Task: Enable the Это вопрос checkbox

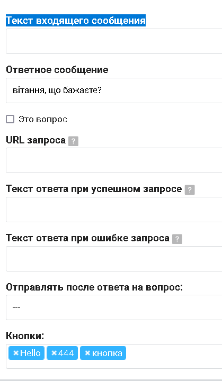Action: point(10,119)
